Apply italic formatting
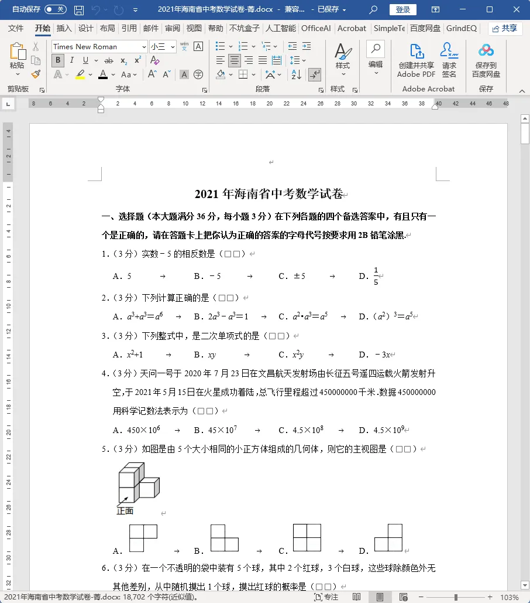The height and width of the screenshot is (603, 530). [x=71, y=60]
